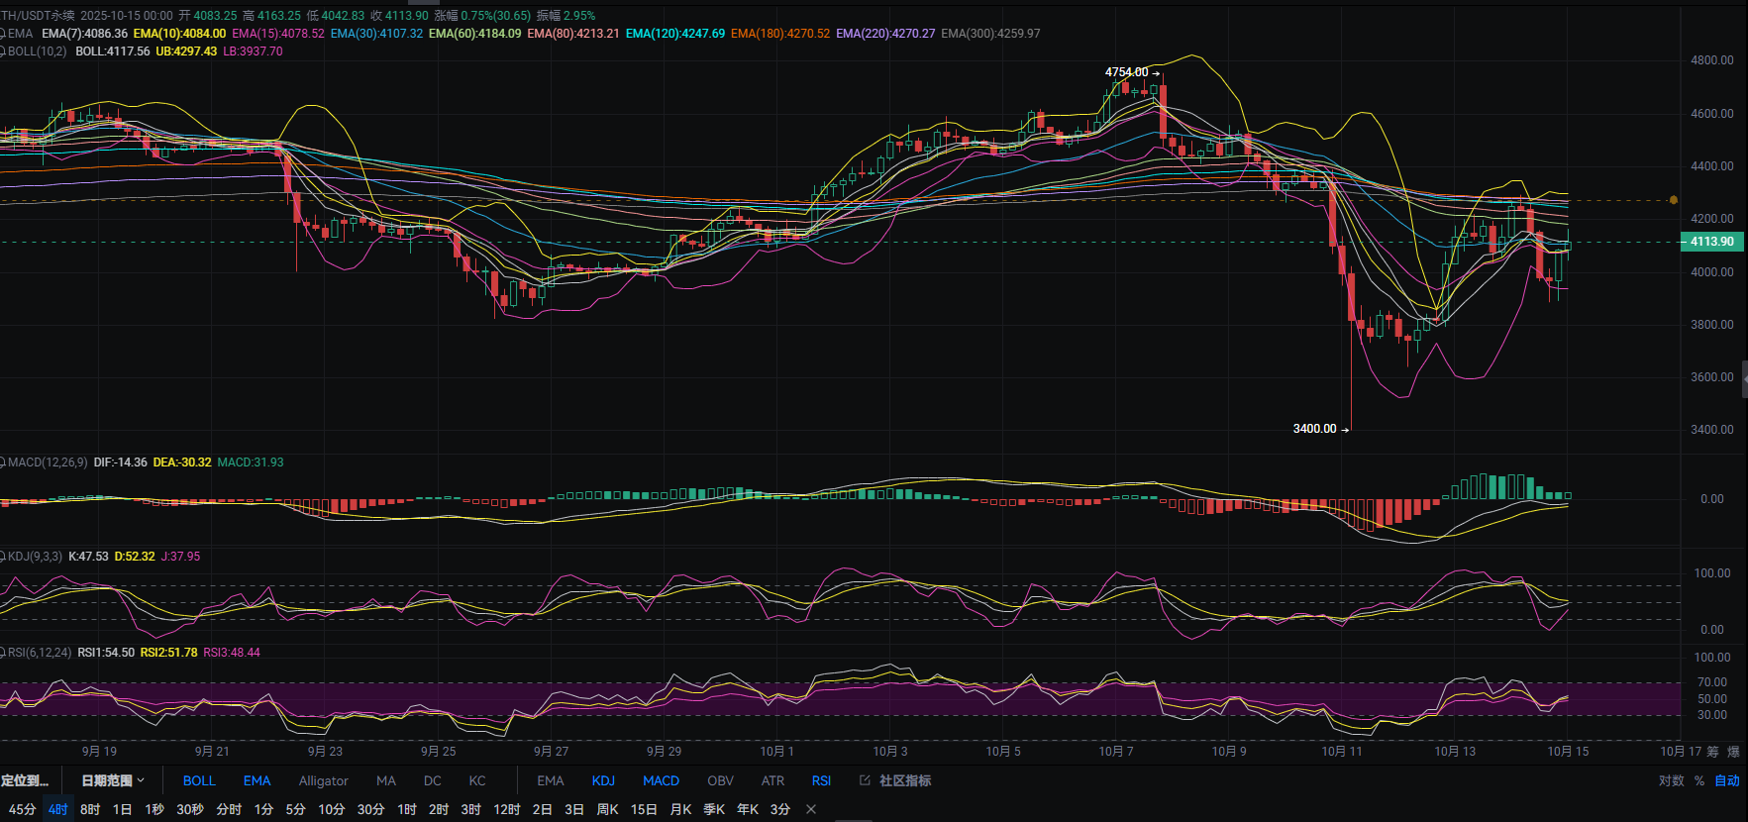
Task: Click the MACD(12,26,9) panel legend
Action: pyautogui.click(x=48, y=462)
